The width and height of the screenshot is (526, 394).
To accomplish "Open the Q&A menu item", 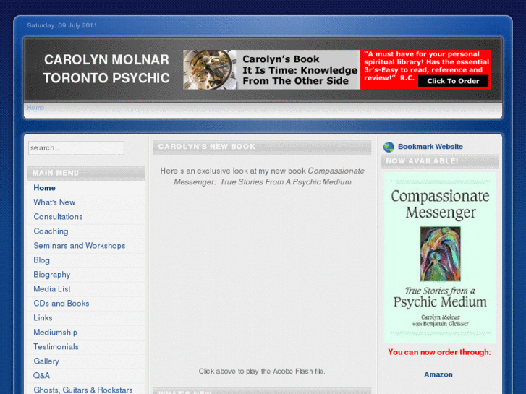I will point(41,375).
